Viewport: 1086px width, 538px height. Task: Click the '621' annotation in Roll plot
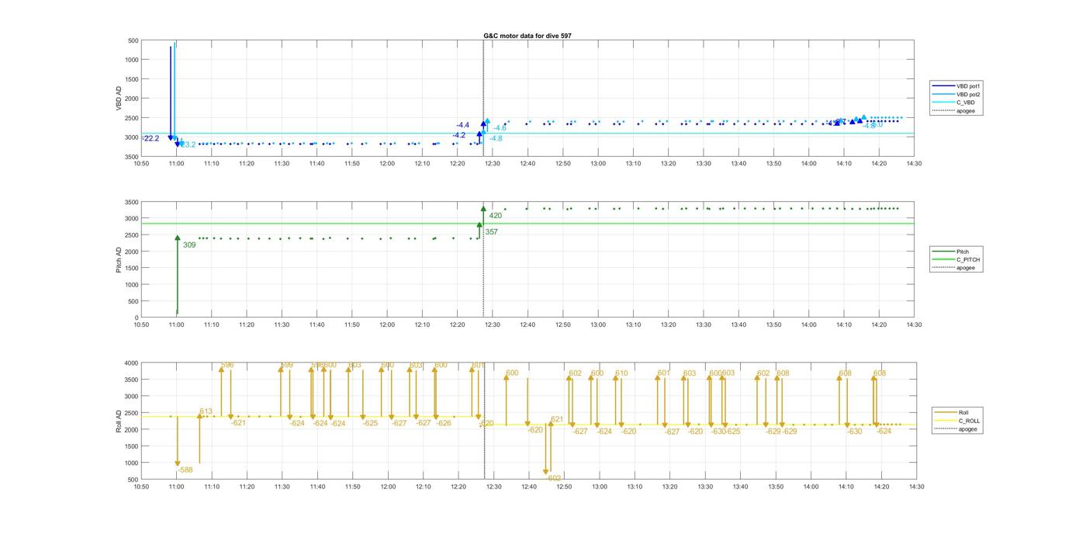coord(557,419)
